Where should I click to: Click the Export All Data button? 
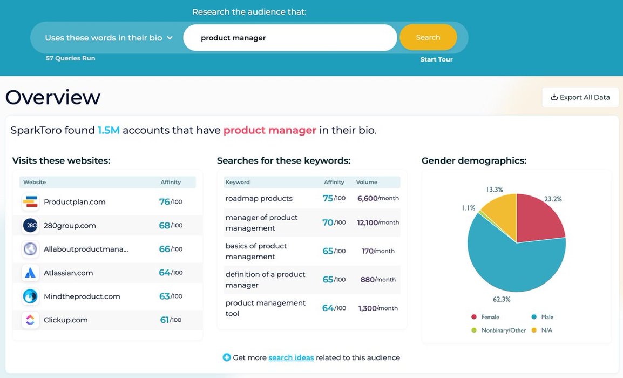click(580, 97)
